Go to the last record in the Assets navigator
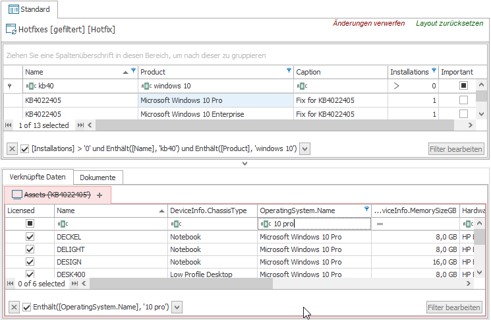 click(74, 283)
